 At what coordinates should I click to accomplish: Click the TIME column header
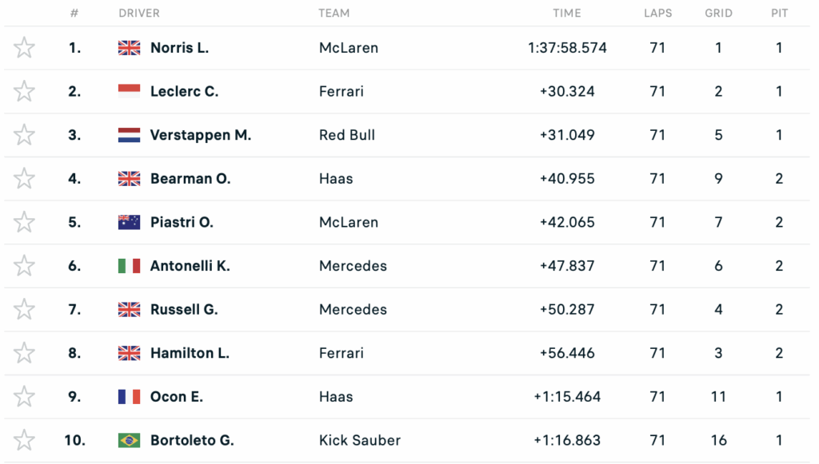[x=567, y=14]
